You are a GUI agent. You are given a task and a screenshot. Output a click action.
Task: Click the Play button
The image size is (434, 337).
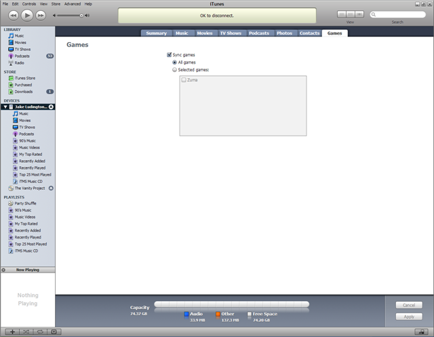27,16
